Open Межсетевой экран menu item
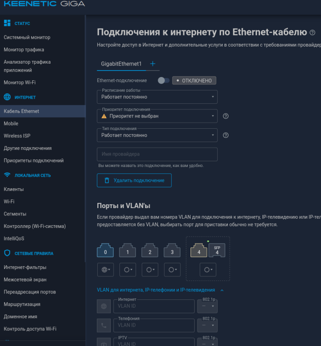This screenshot has height=346, width=321. [x=25, y=280]
